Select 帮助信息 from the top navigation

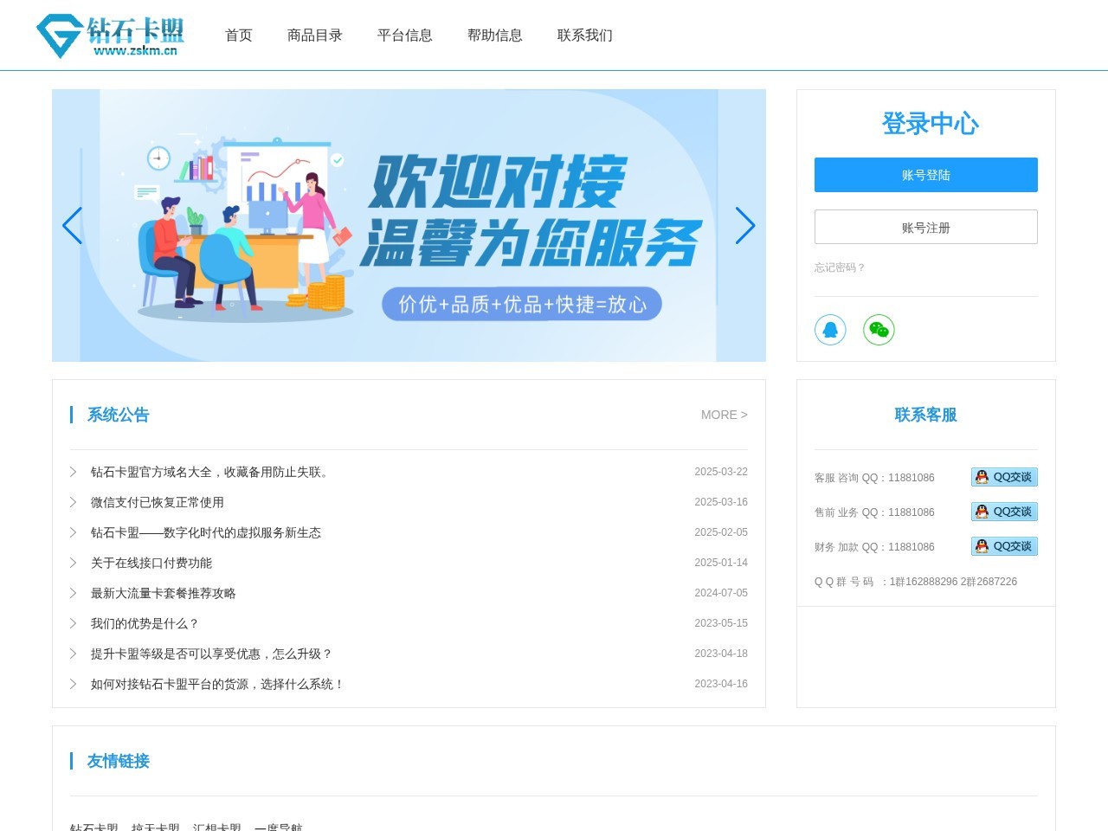(x=495, y=35)
